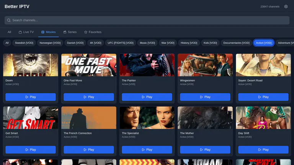The image size is (294, 165).
Task: Click the active Action [VOD] chip
Action: 264,43
